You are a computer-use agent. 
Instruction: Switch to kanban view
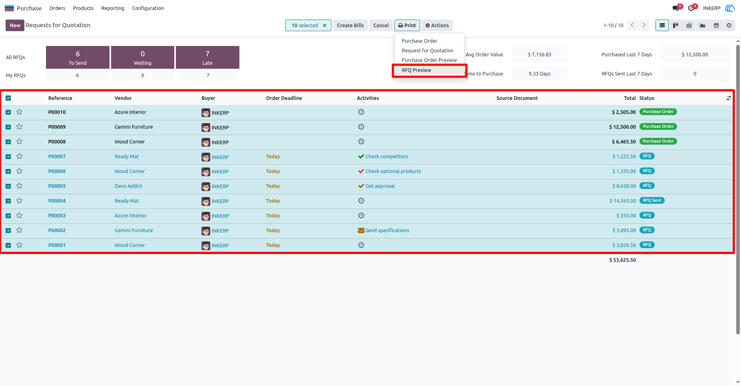pos(675,26)
